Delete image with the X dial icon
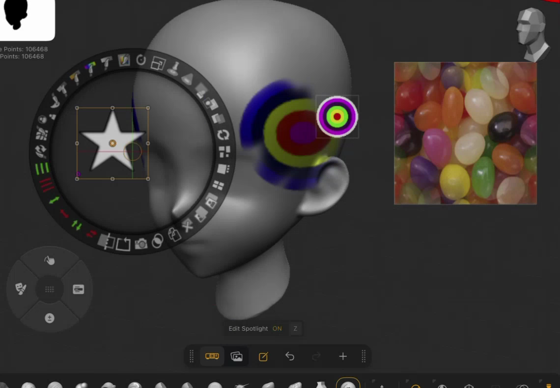 pos(187,225)
